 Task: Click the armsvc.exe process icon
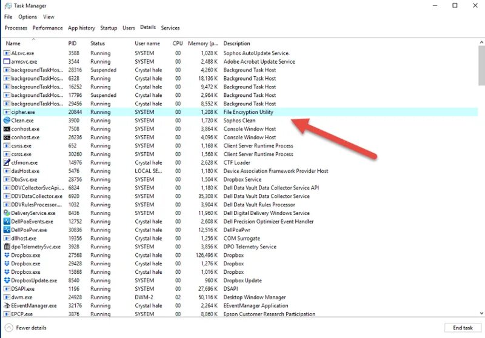tap(7, 62)
